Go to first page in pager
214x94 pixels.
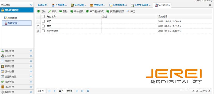49,91
